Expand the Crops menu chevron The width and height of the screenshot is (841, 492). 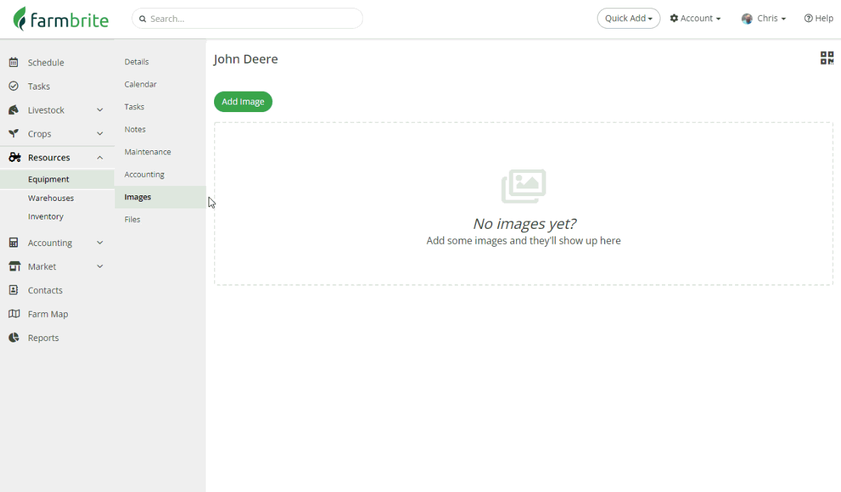tap(100, 134)
